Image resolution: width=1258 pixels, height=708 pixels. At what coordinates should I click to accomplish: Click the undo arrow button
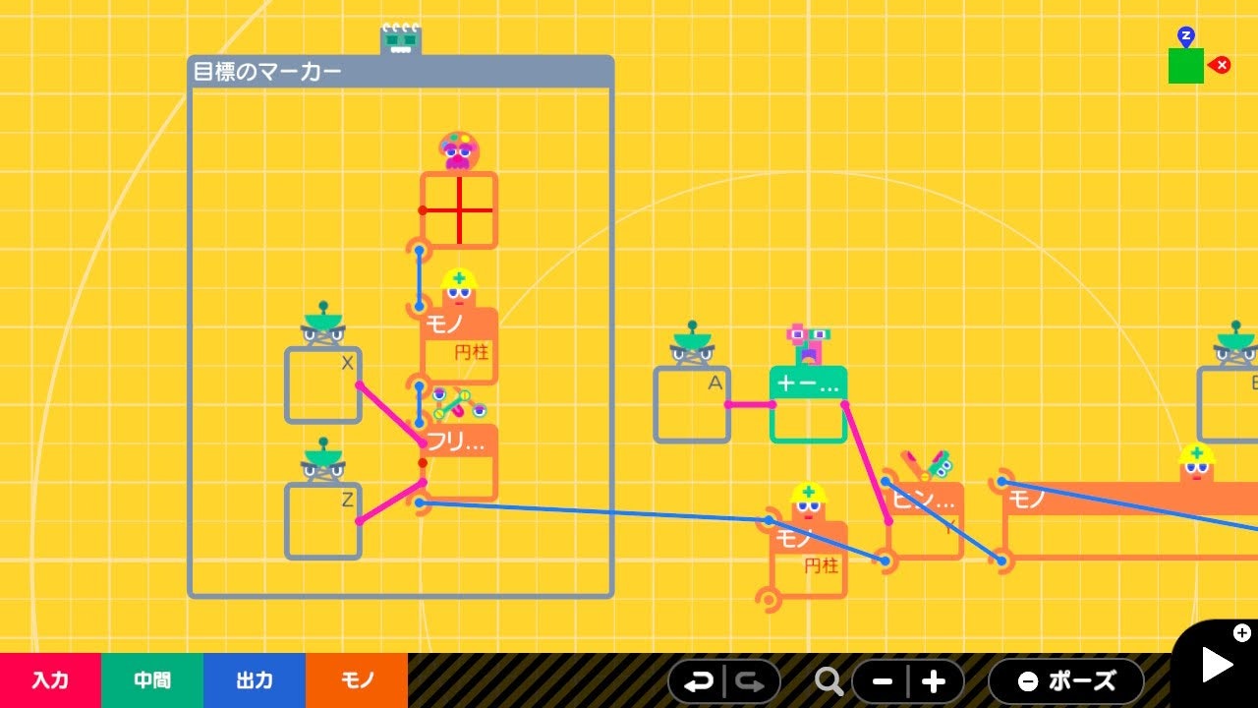coord(699,681)
